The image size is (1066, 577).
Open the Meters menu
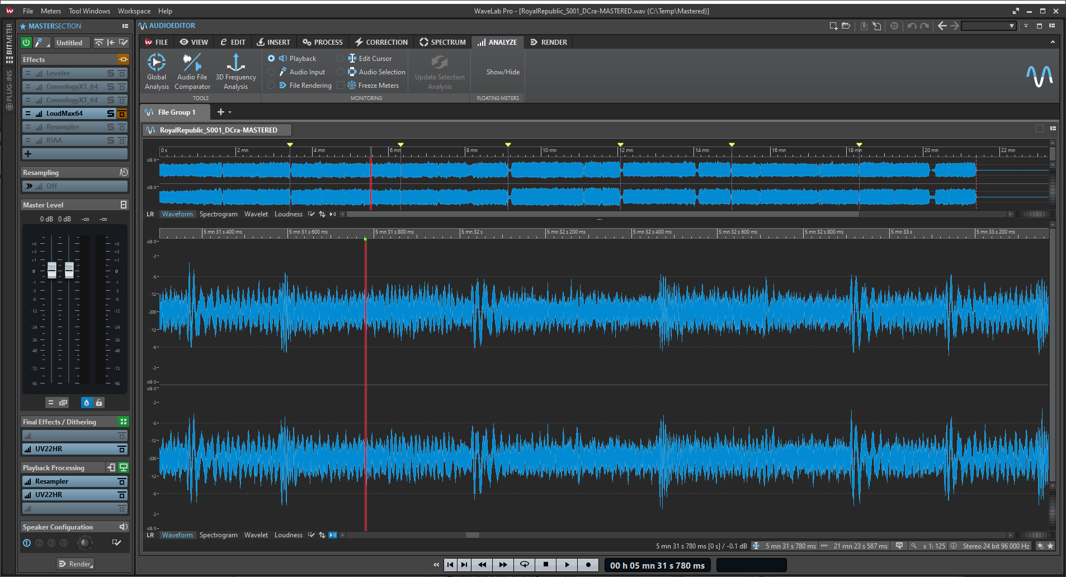(x=51, y=11)
